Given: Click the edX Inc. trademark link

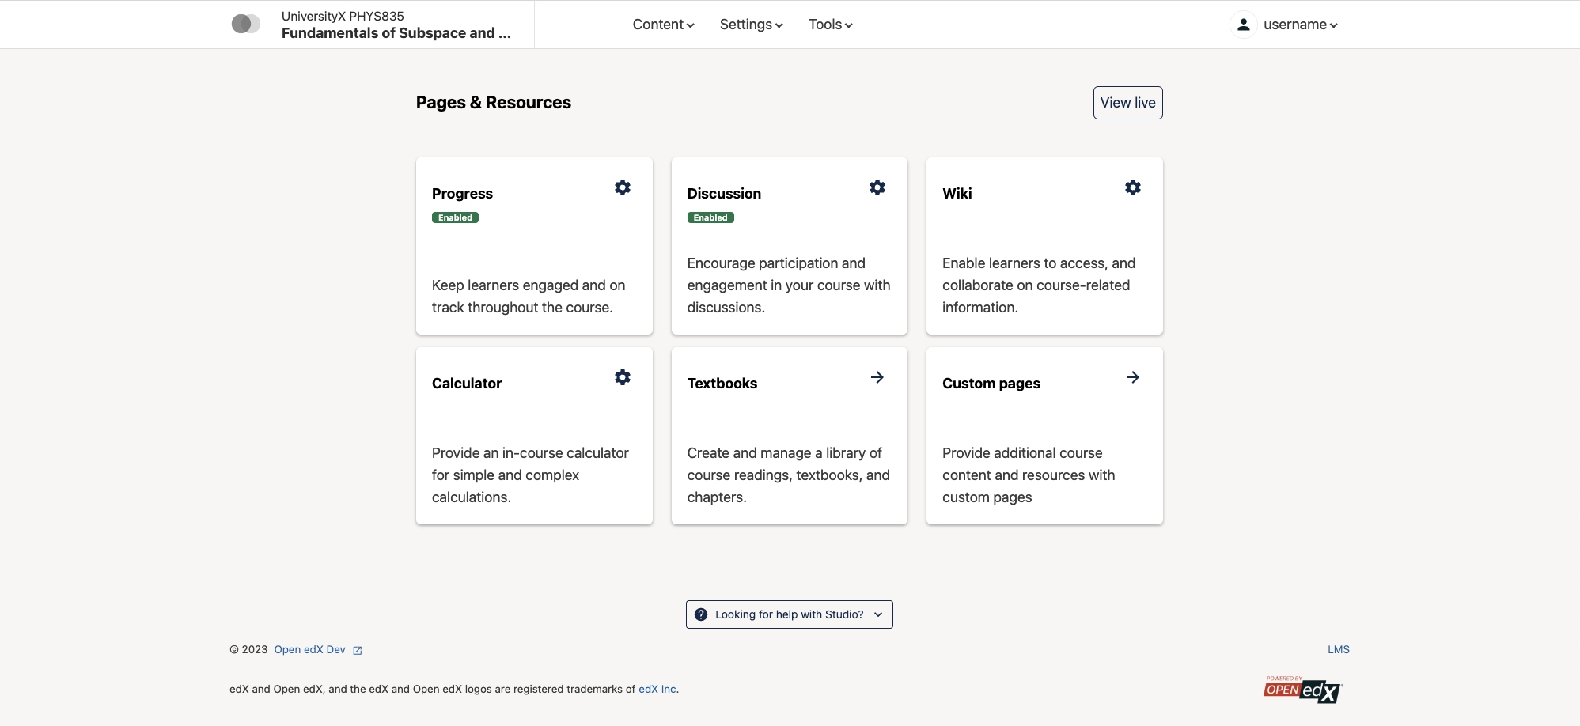Looking at the screenshot, I should point(657,689).
